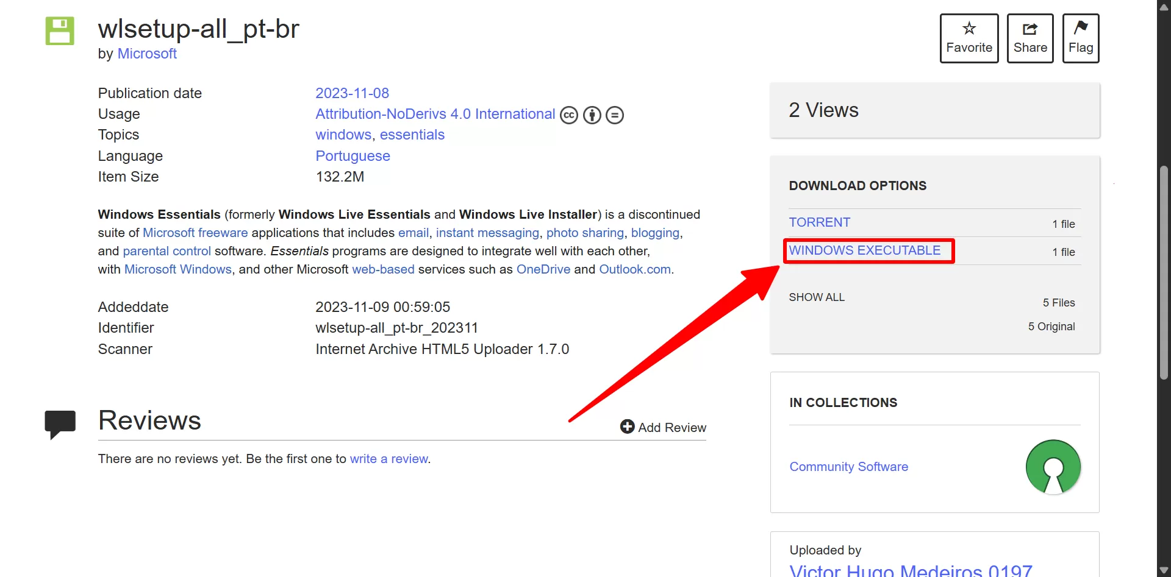Viewport: 1171px width, 577px height.
Task: Follow the Microsoft freeware link
Action: click(195, 233)
